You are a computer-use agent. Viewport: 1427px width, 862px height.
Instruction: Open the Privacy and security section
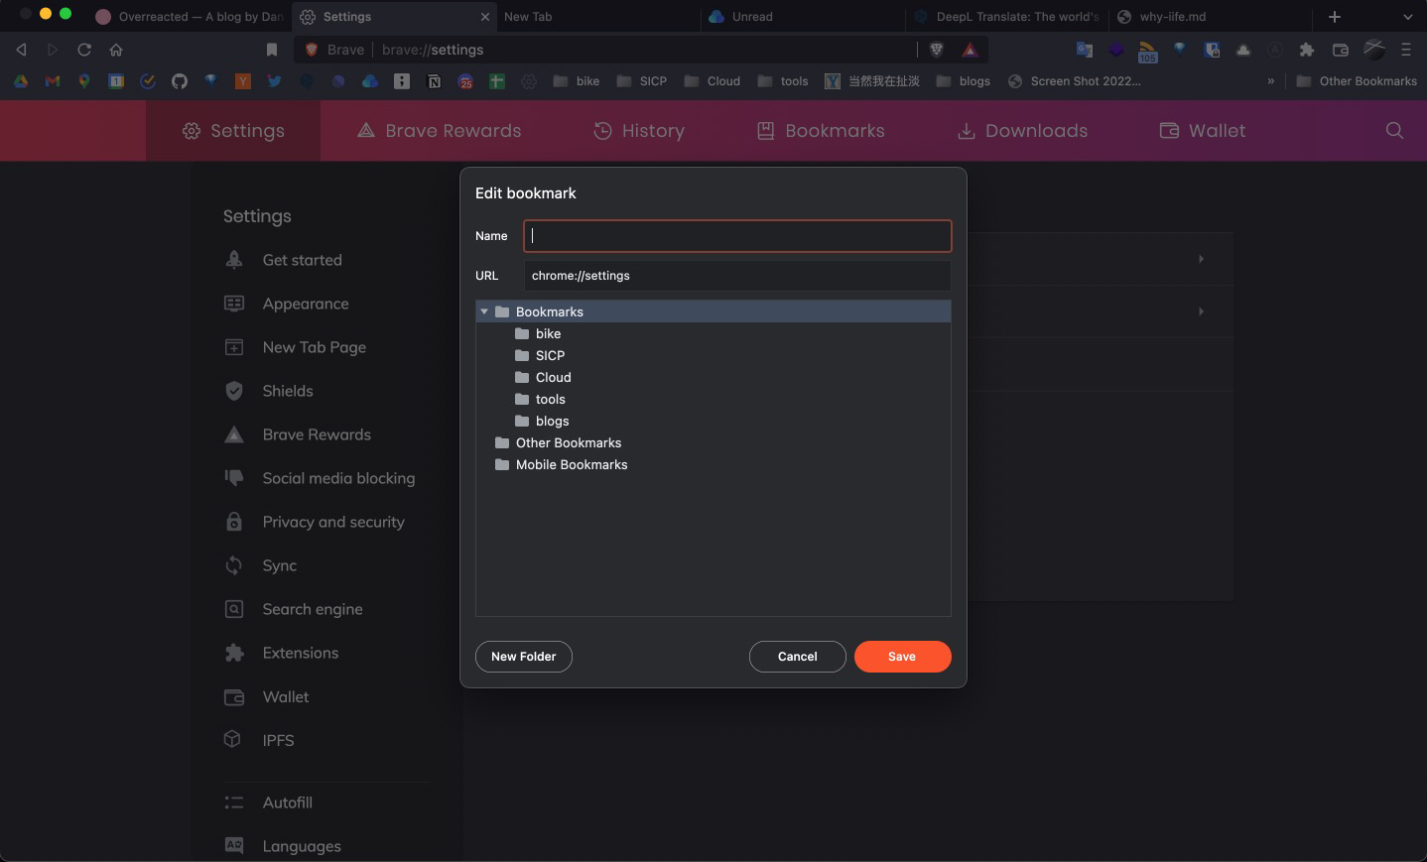[x=332, y=522]
